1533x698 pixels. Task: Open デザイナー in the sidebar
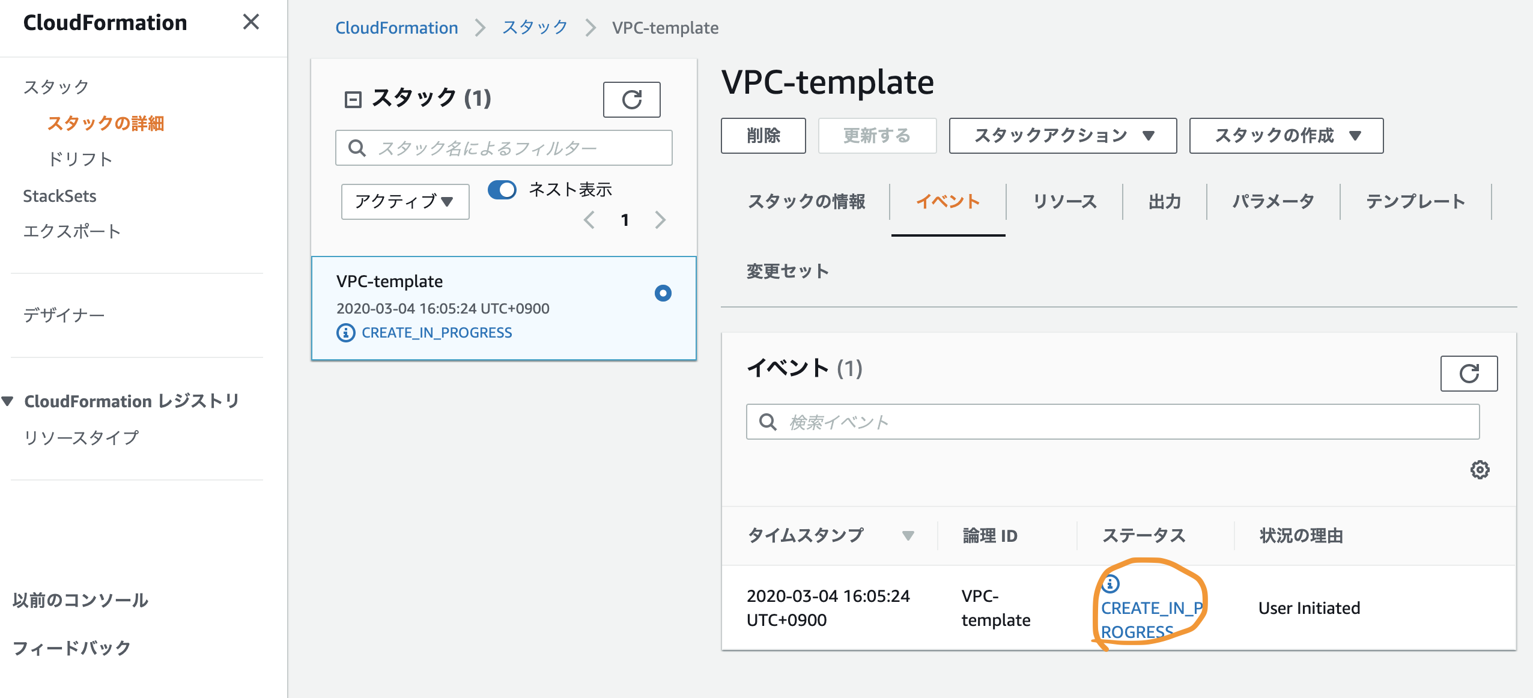[64, 315]
